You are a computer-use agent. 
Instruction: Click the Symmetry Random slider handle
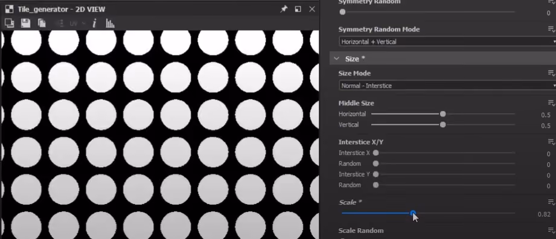point(342,12)
